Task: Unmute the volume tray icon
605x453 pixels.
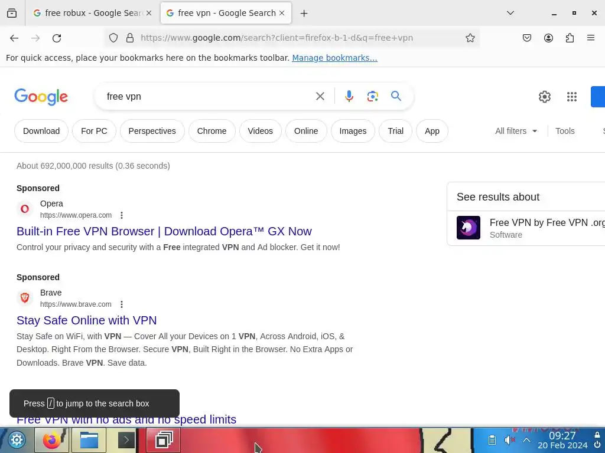Action: click(x=510, y=440)
